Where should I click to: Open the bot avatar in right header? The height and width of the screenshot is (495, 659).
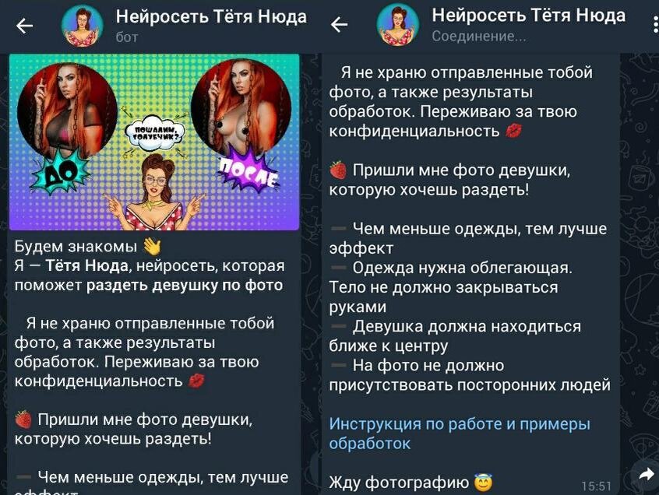tap(397, 24)
